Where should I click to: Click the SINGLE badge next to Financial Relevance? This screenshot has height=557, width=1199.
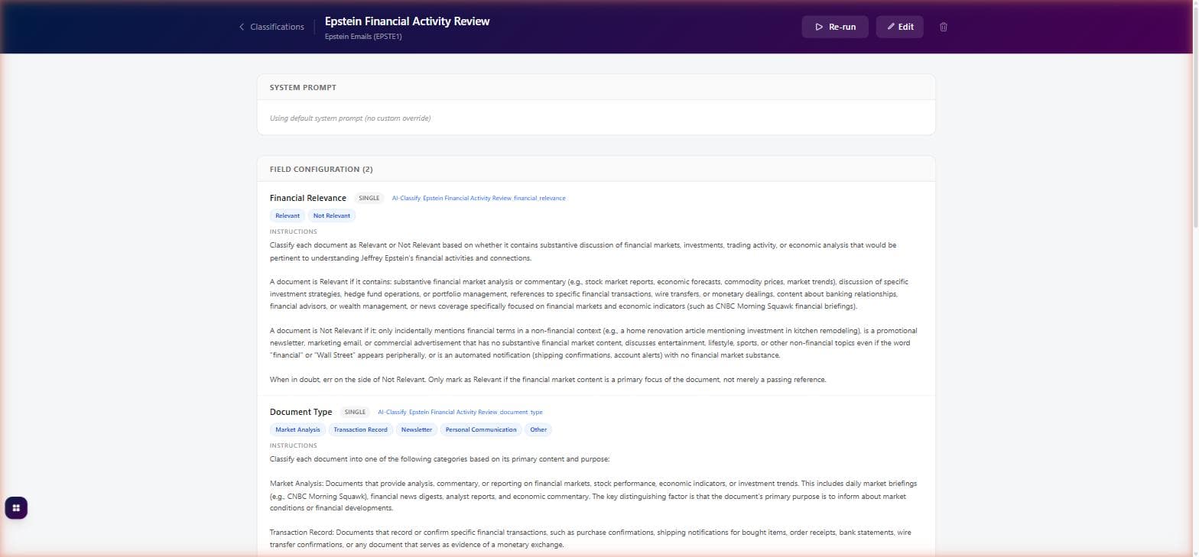[x=369, y=198]
